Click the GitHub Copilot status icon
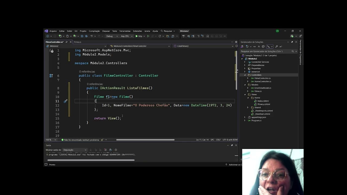 coord(292,36)
